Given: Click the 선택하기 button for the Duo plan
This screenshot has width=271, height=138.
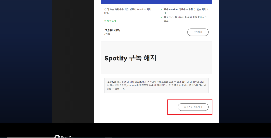Looking at the screenshot, I should [198, 32].
